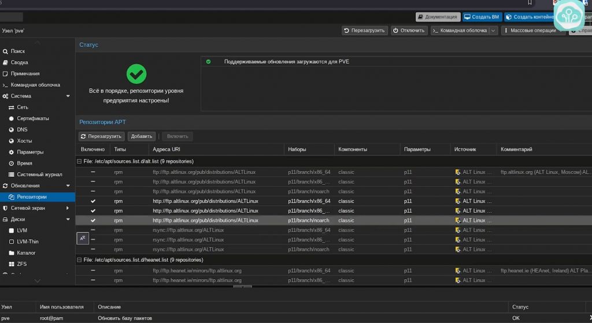Click the Перезагрузить node button
592x323 pixels.
coord(365,31)
